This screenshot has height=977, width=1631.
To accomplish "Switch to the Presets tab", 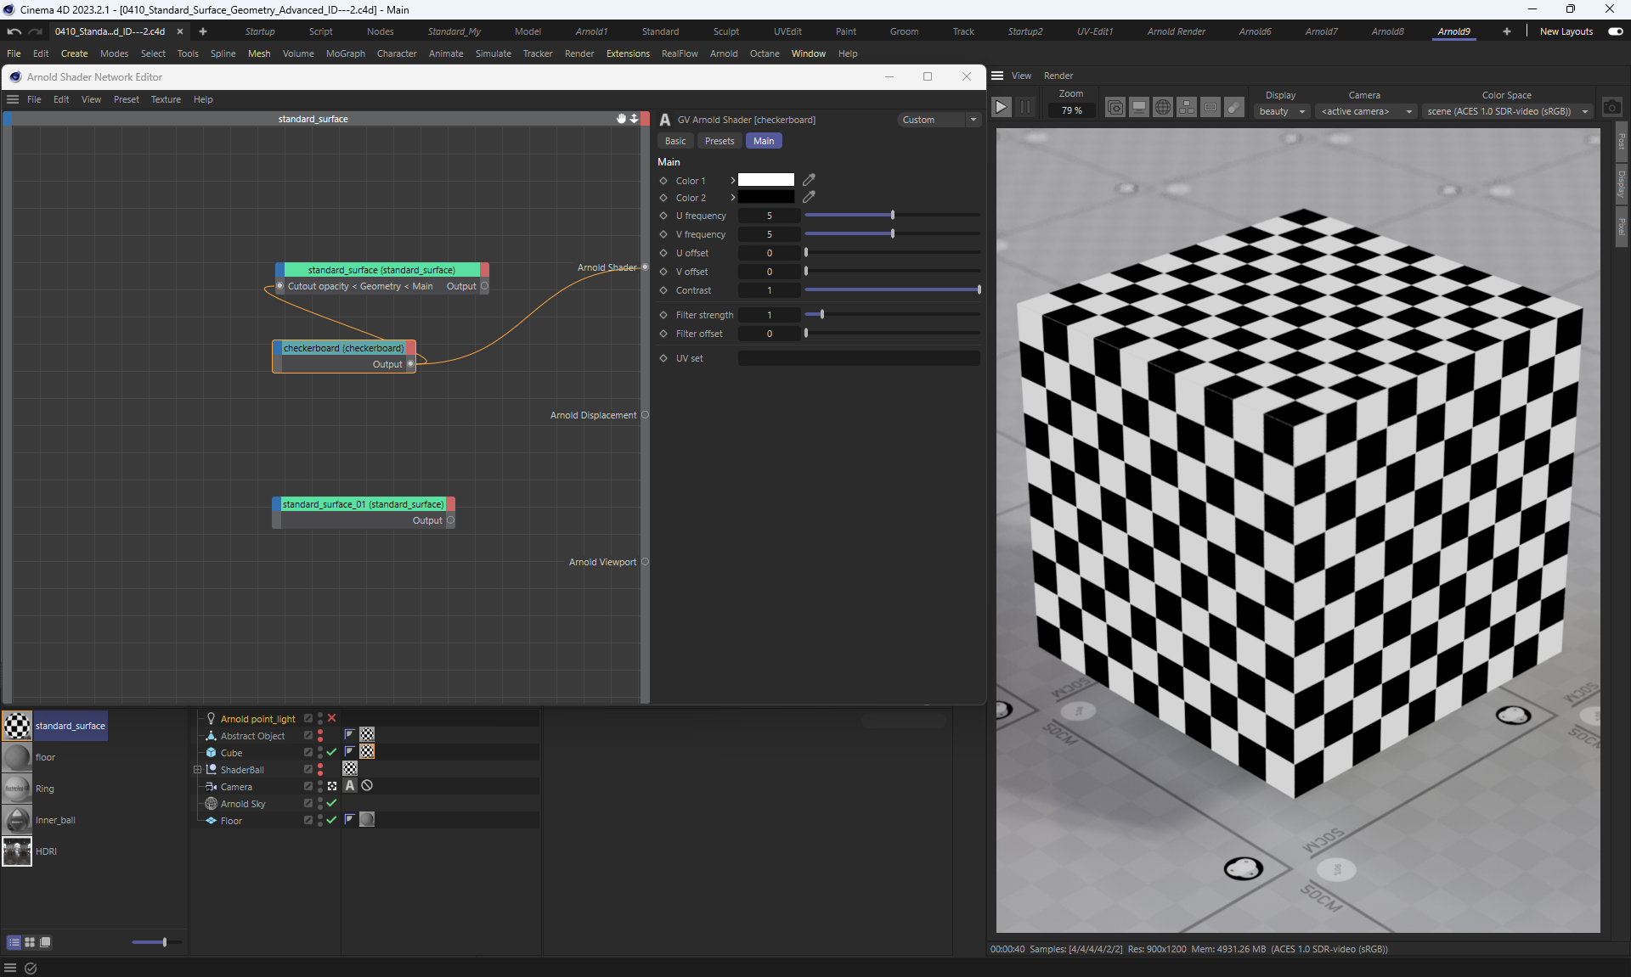I will [x=720, y=141].
